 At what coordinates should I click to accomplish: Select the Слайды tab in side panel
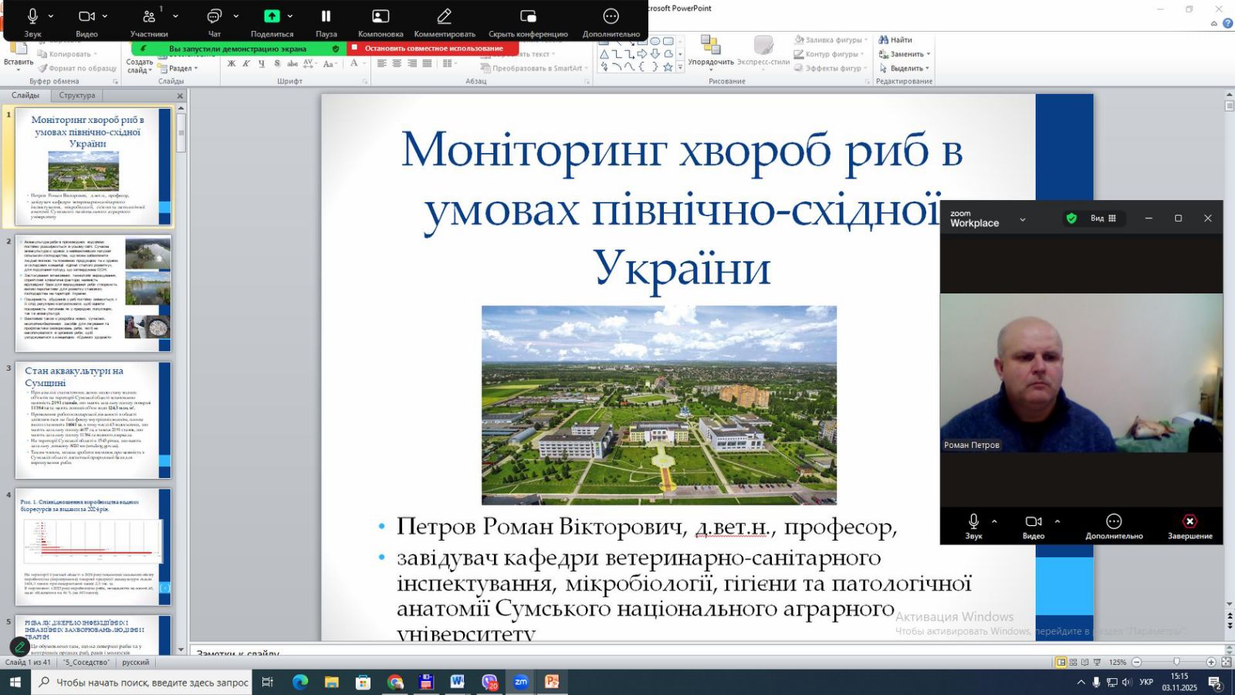[x=25, y=96]
